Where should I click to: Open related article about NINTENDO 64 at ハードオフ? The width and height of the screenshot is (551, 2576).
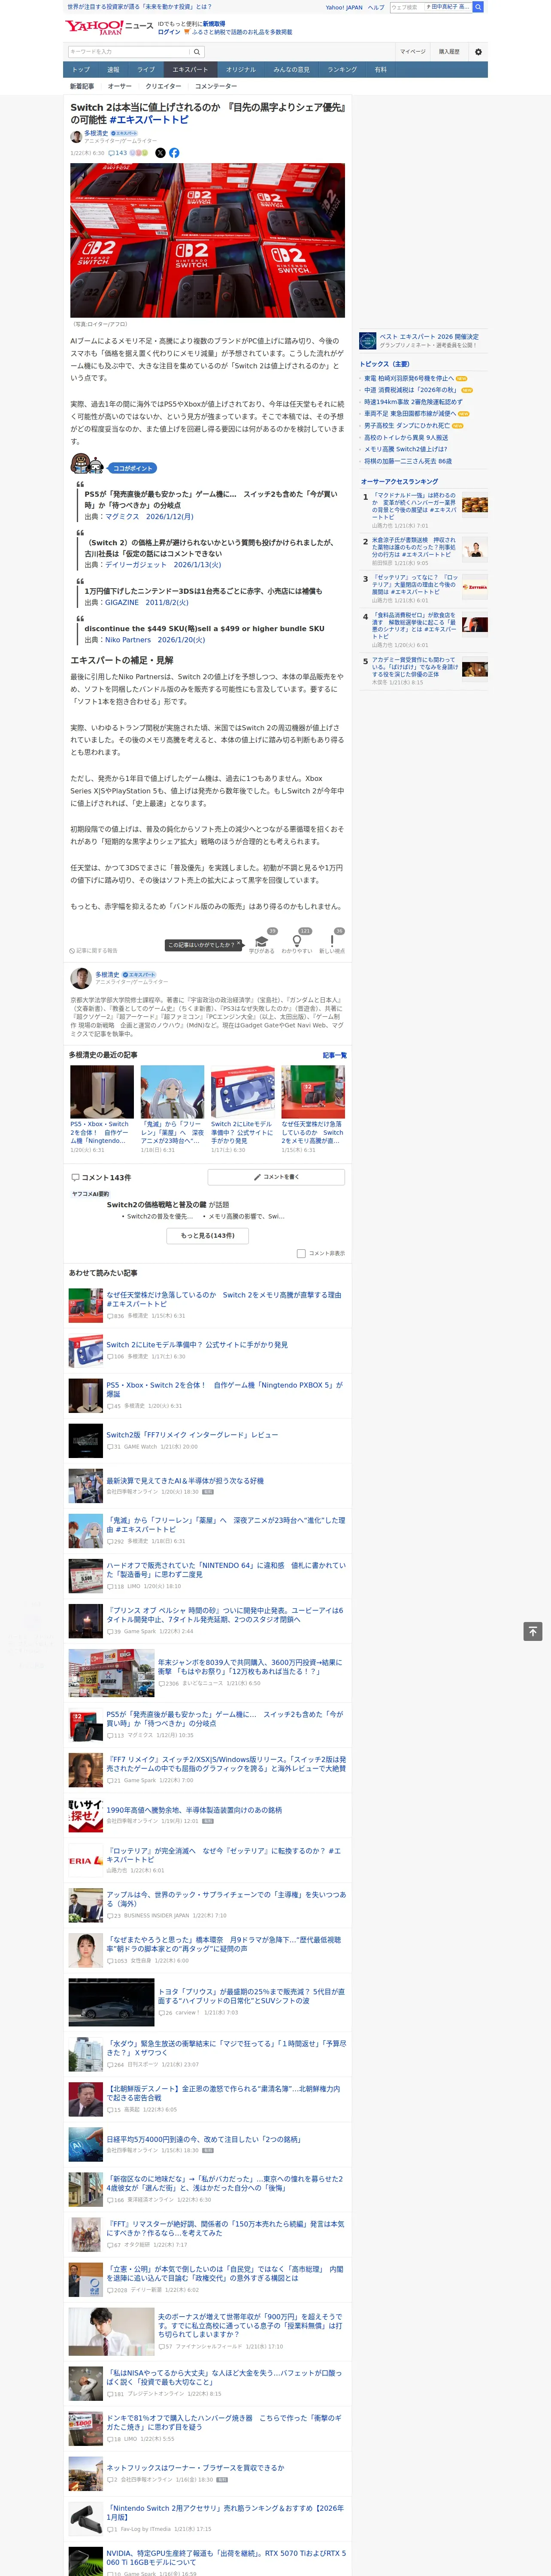click(x=226, y=1570)
